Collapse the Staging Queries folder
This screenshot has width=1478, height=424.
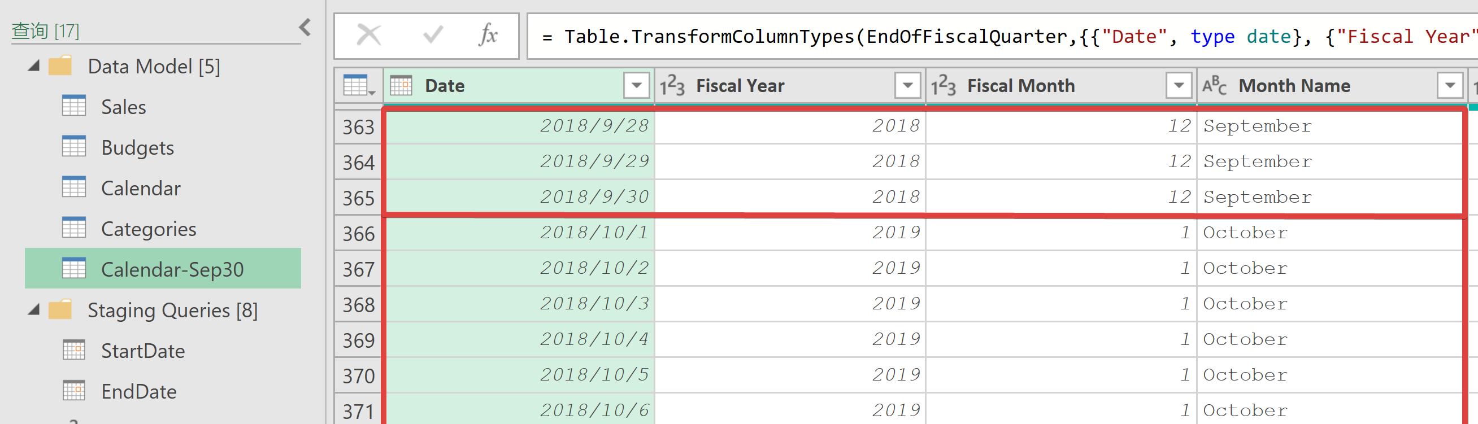(x=34, y=310)
